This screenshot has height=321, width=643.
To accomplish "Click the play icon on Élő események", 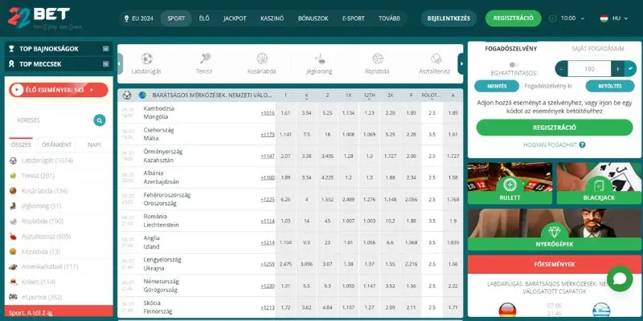I will coord(17,90).
